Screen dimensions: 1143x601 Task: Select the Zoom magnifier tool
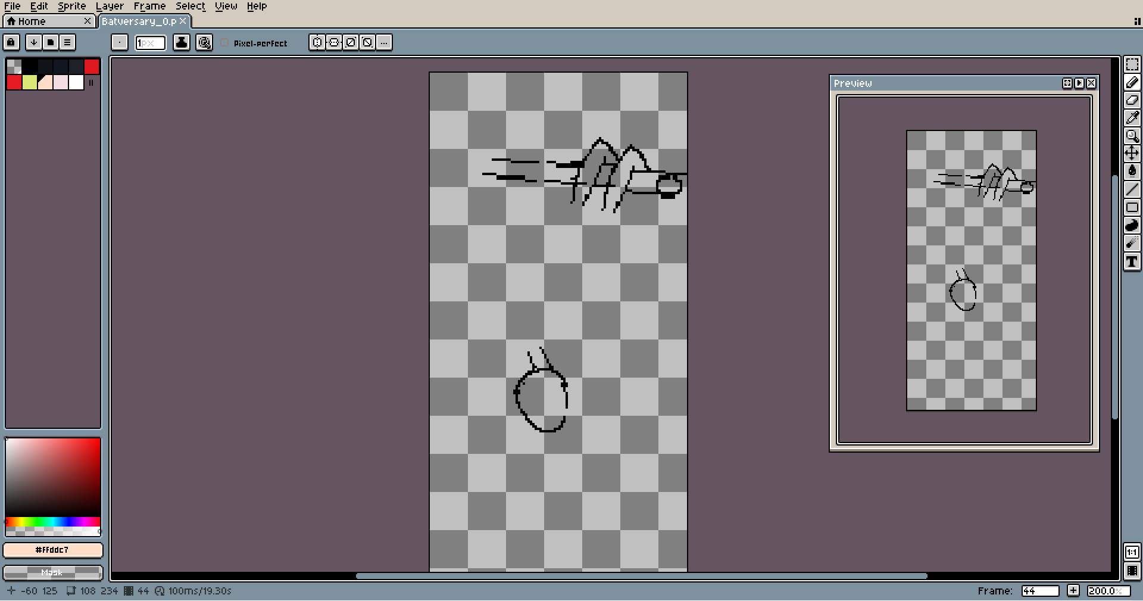[x=1132, y=136]
